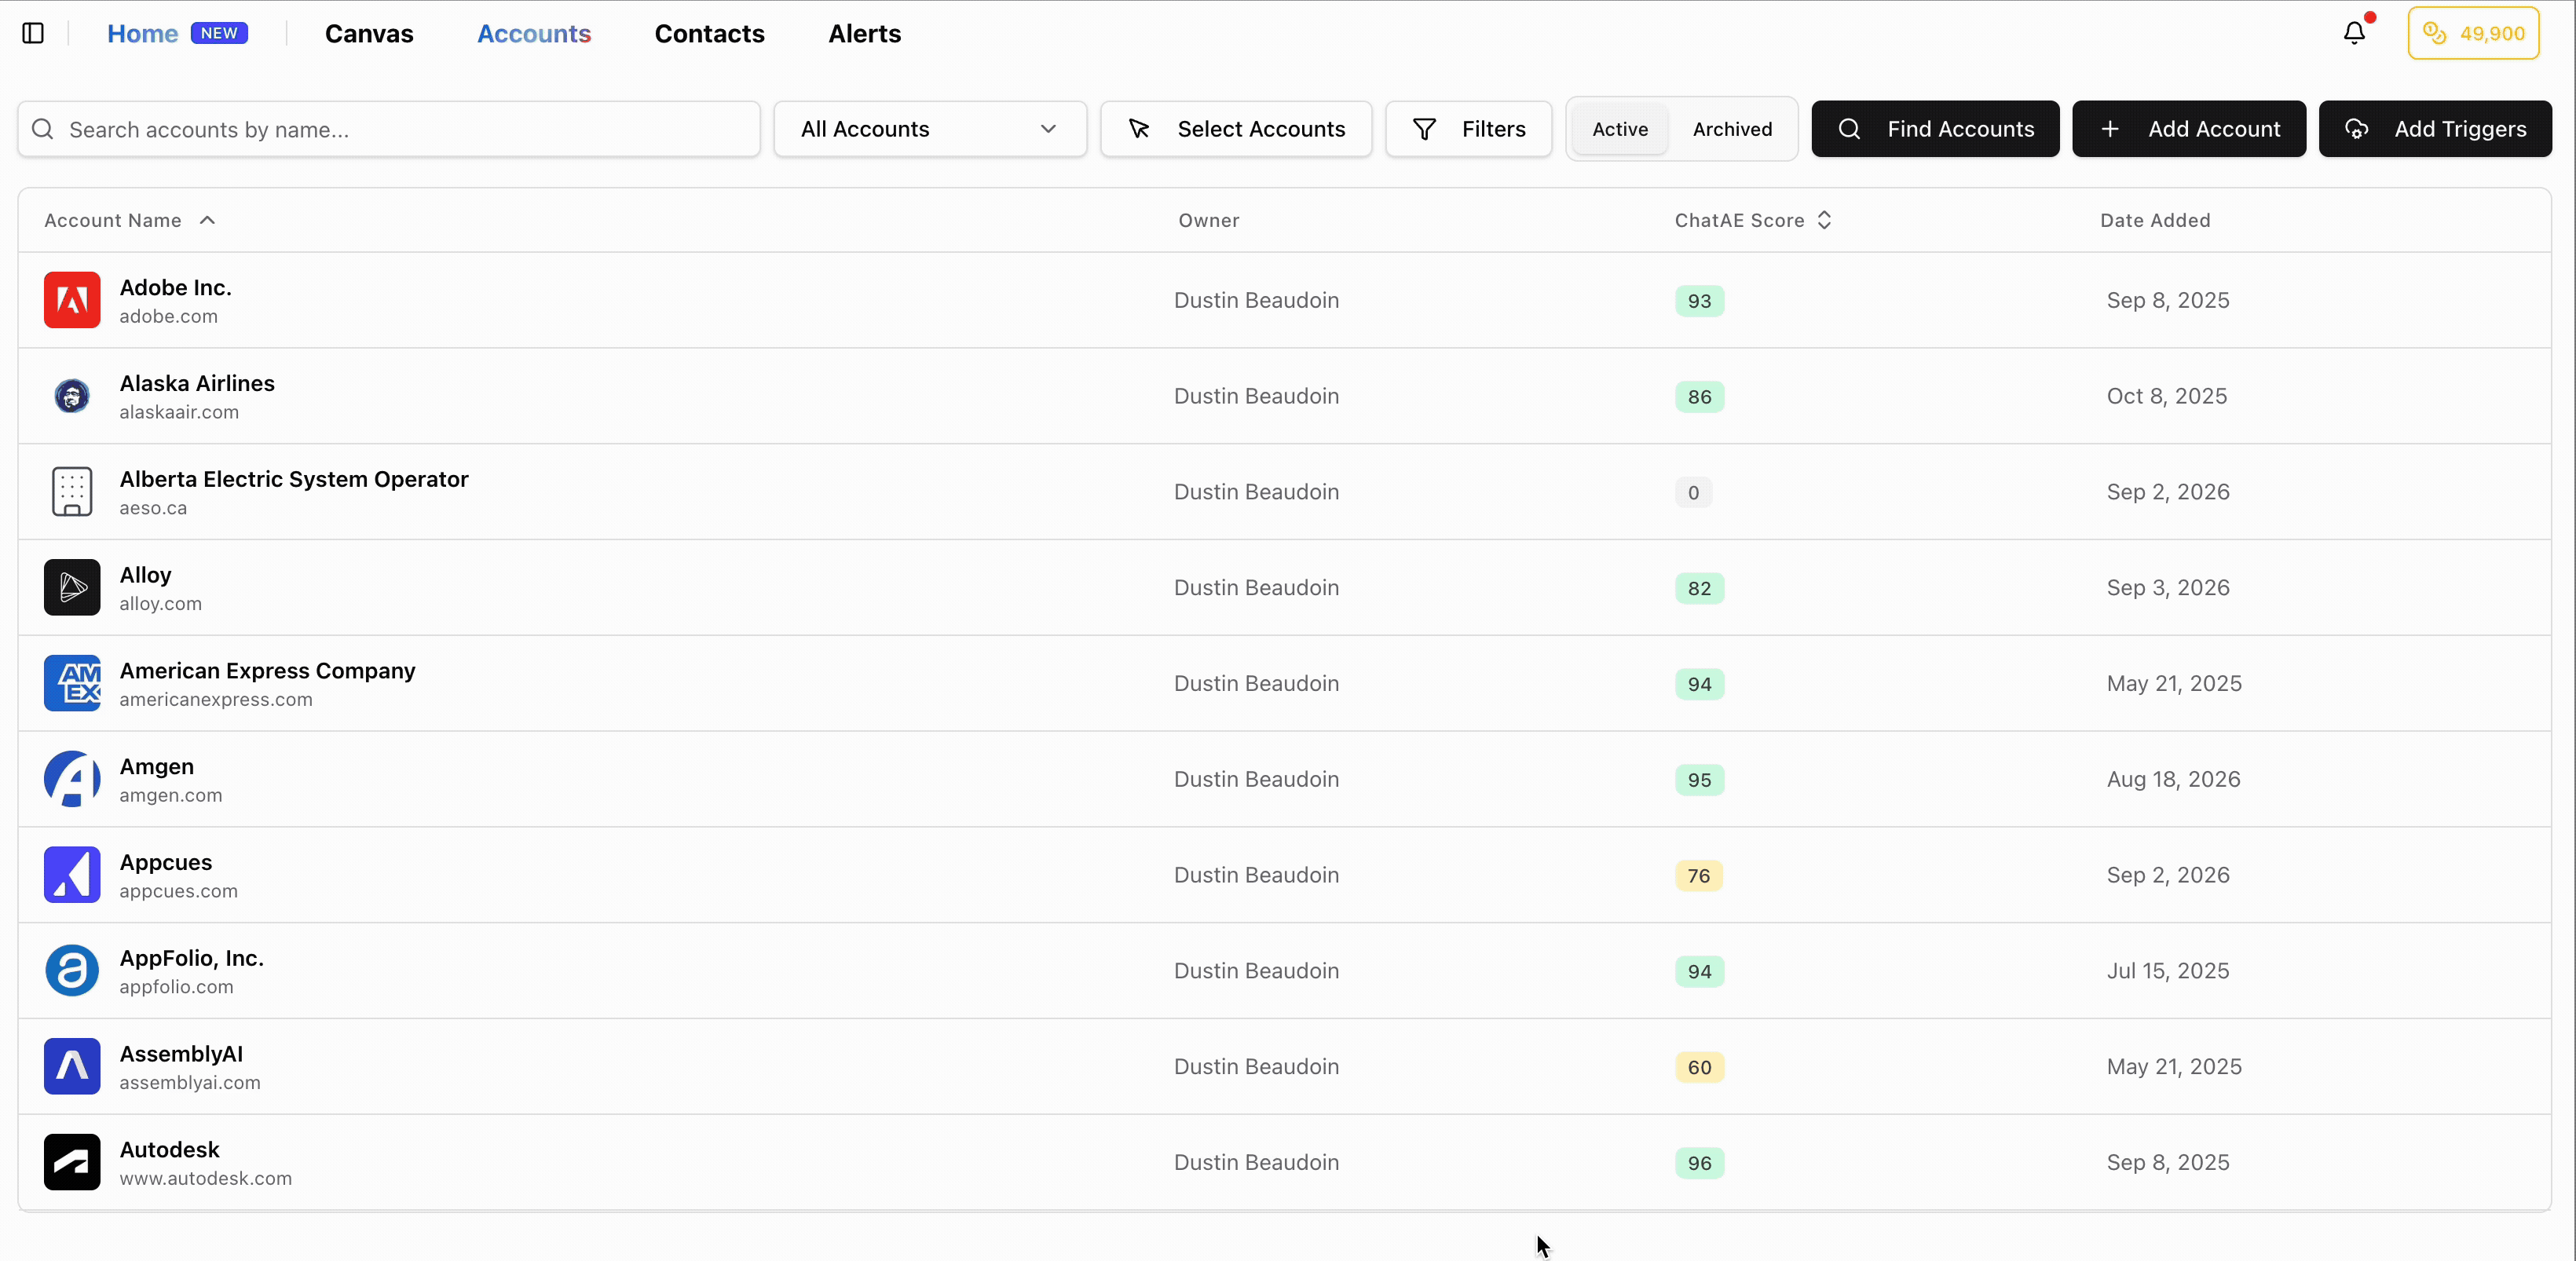Click Appcues score badge 76
This screenshot has height=1261, width=2576.
pos(1699,876)
